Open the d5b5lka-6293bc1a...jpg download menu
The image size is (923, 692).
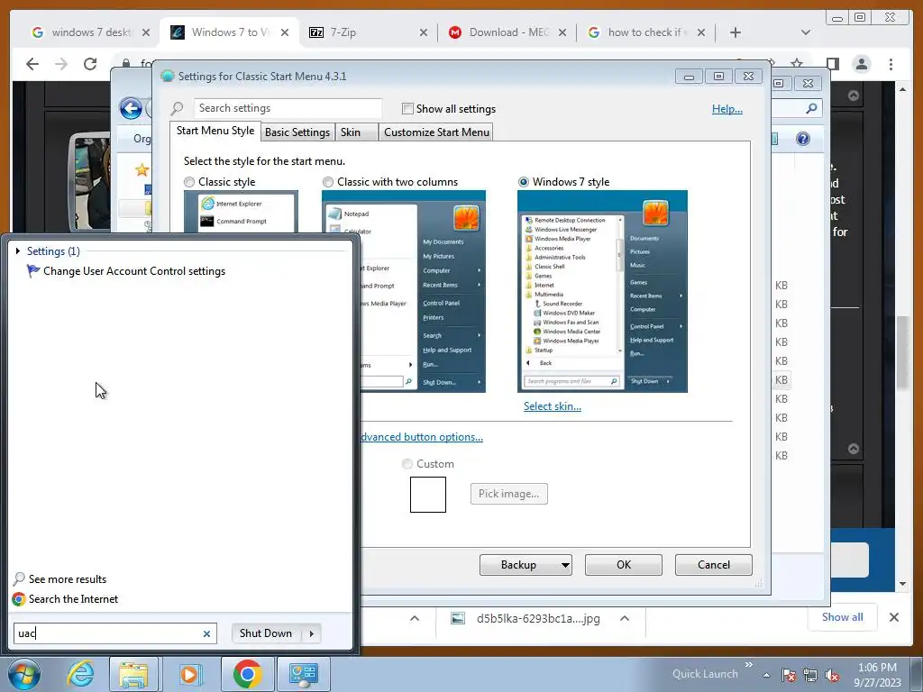click(x=625, y=618)
